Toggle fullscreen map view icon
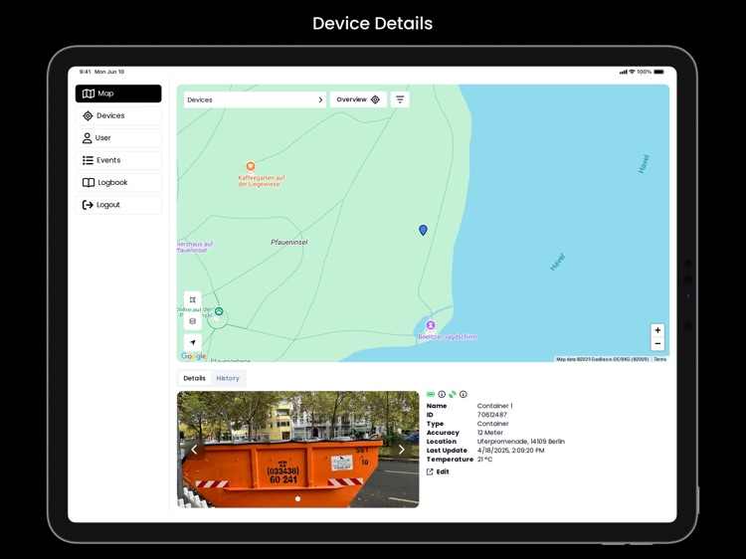 (x=193, y=299)
